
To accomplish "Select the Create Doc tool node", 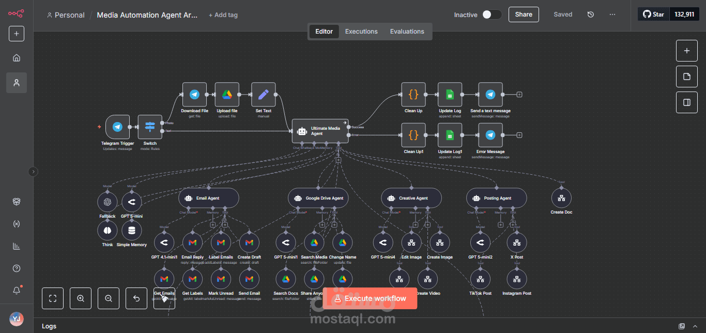I will [x=561, y=198].
